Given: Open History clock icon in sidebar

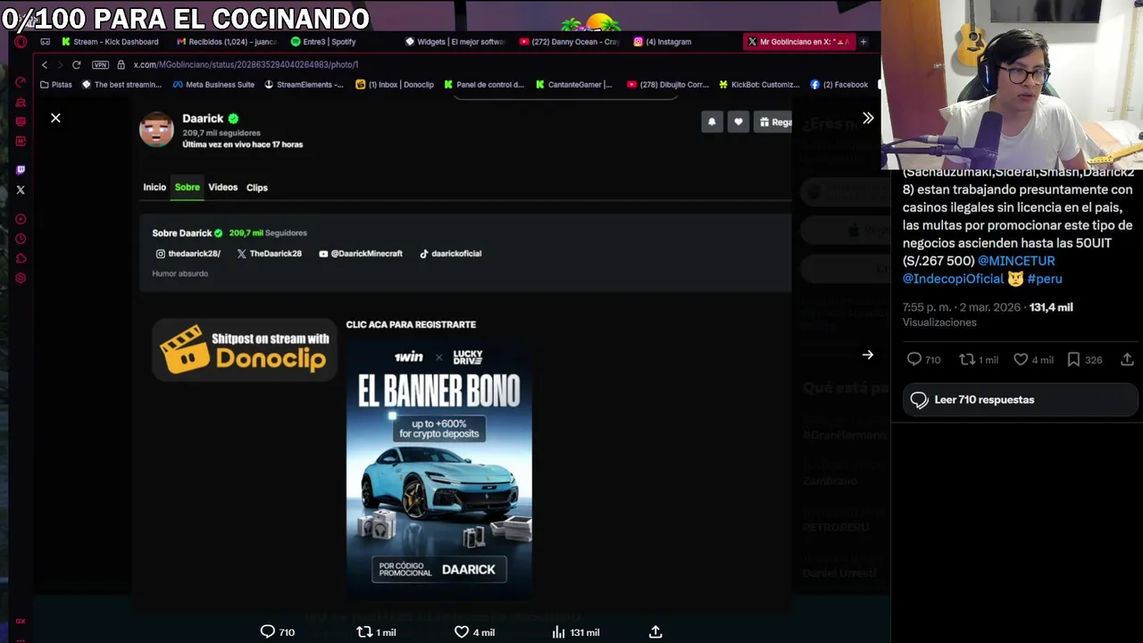Looking at the screenshot, I should pos(21,238).
